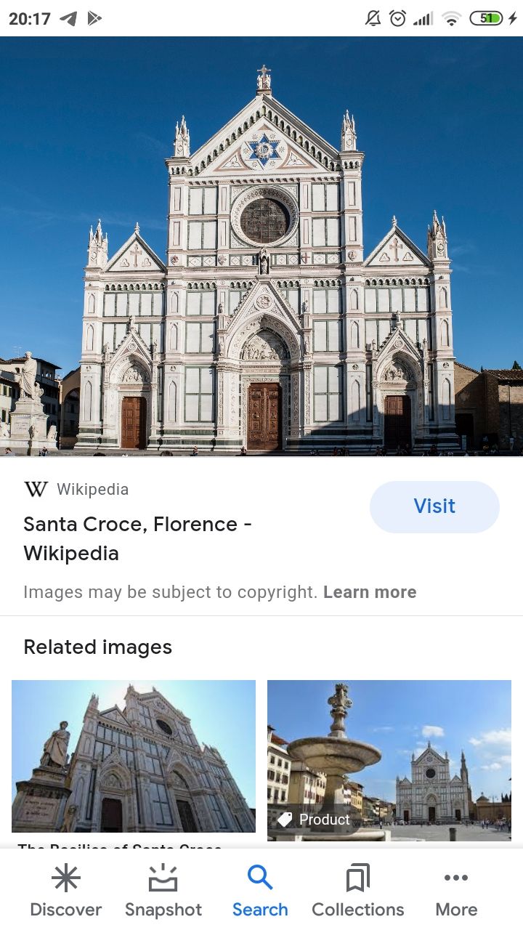This screenshot has height=930, width=523.
Task: Tap the muted bell status icon
Action: pyautogui.click(x=373, y=19)
